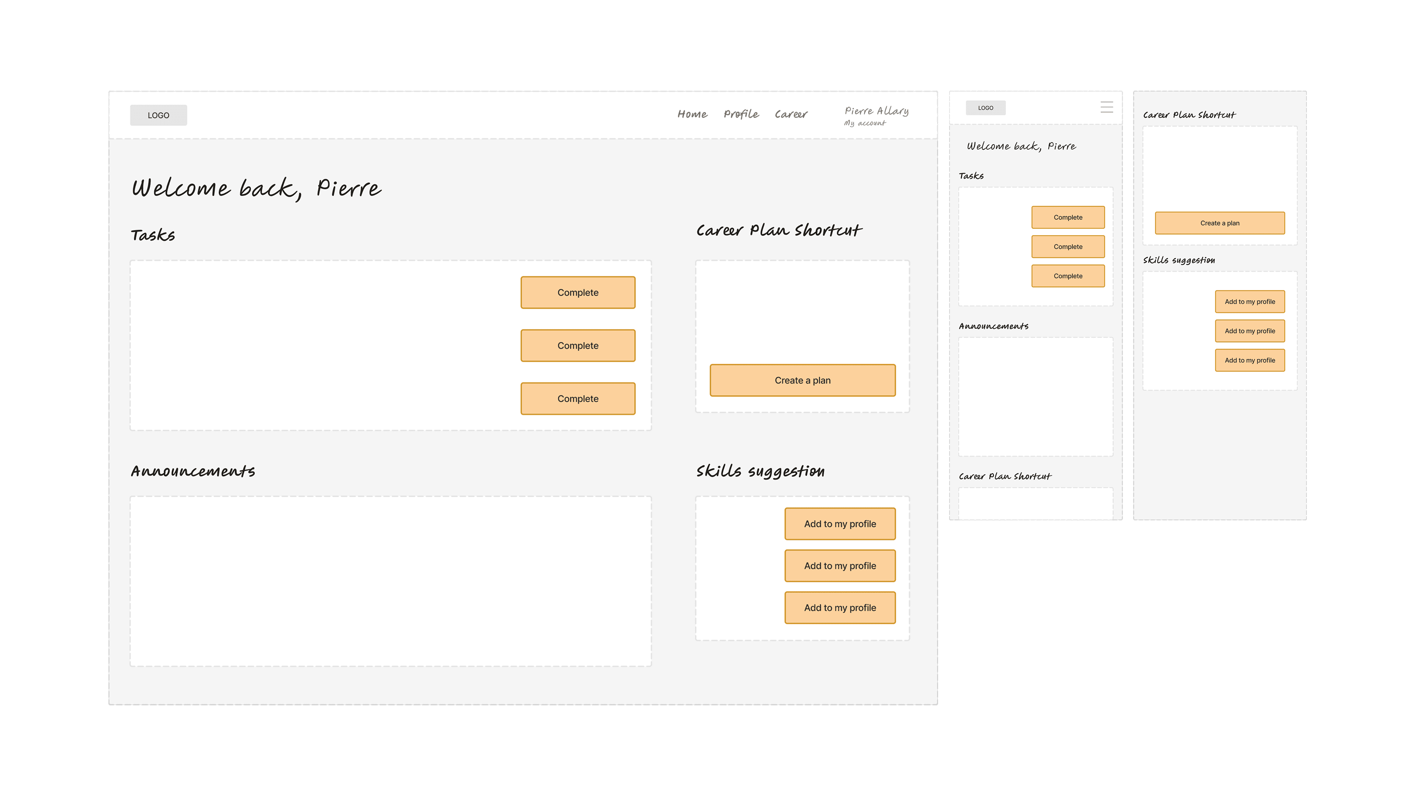The width and height of the screenshot is (1416, 796).
Task: Open the hamburger menu icon in mobile frame
Action: pos(1107,107)
